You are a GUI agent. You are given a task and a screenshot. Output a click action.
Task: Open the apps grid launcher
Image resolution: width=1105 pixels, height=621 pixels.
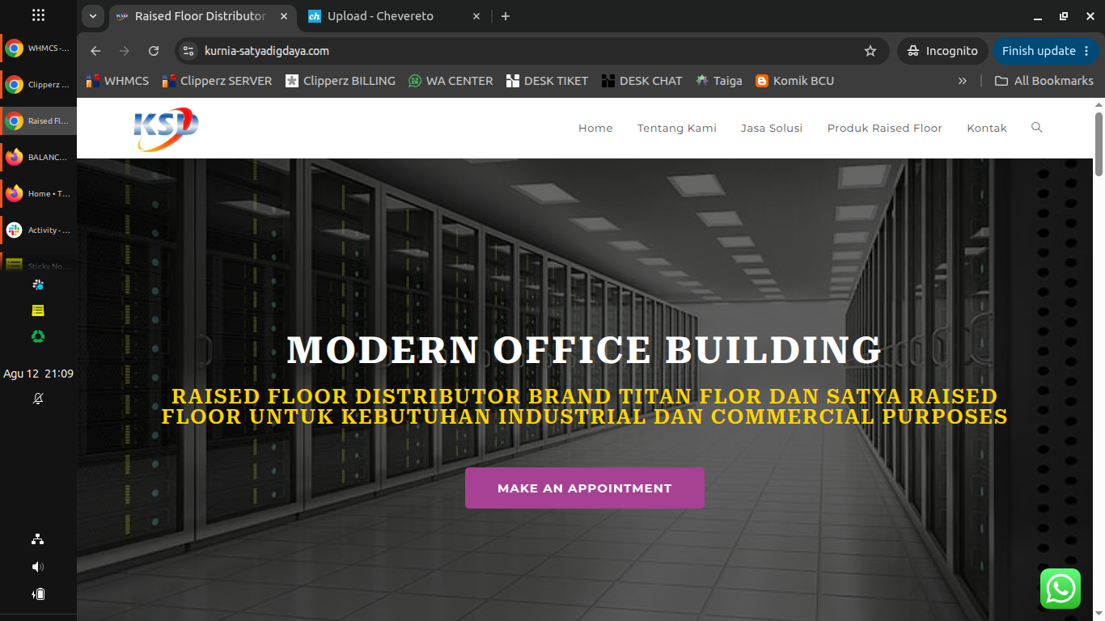[x=38, y=15]
